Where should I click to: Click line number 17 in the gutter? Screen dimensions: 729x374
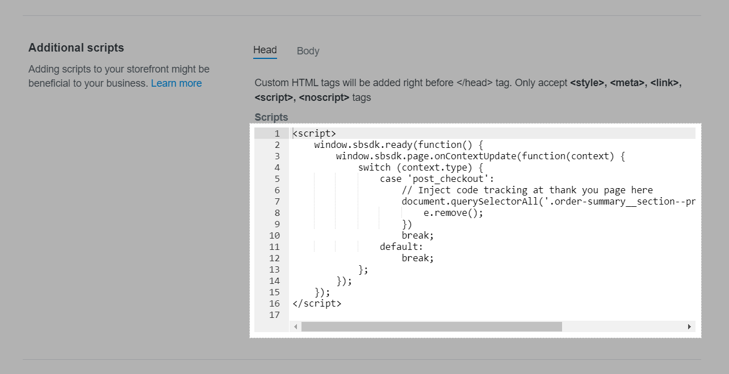coord(274,315)
